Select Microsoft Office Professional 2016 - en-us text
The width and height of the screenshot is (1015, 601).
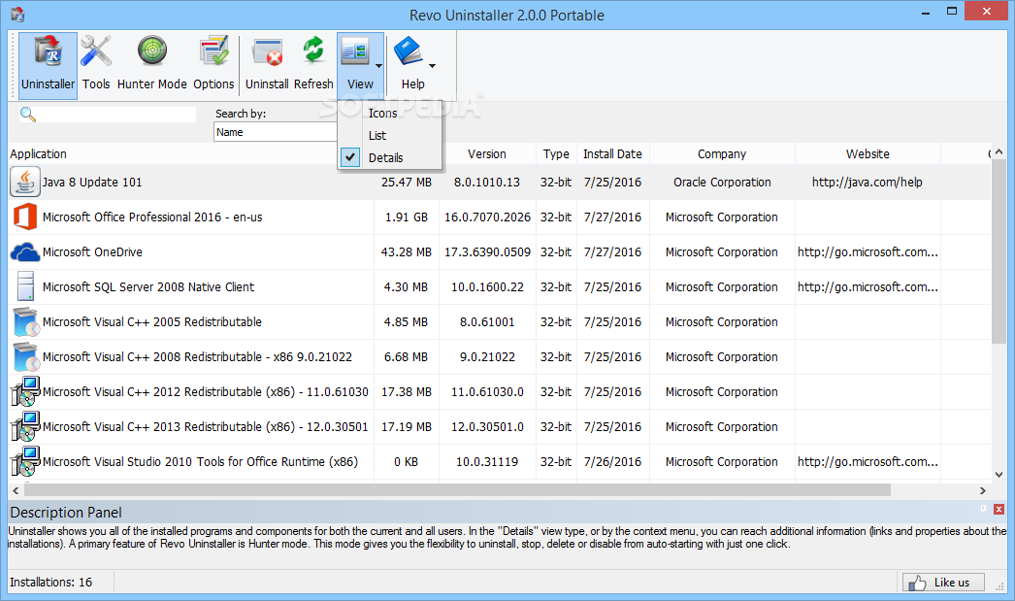[x=152, y=217]
